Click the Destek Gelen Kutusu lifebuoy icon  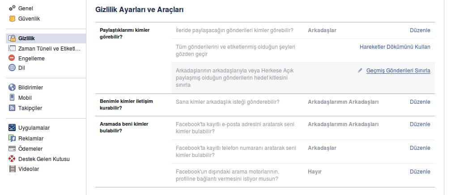[12, 159]
